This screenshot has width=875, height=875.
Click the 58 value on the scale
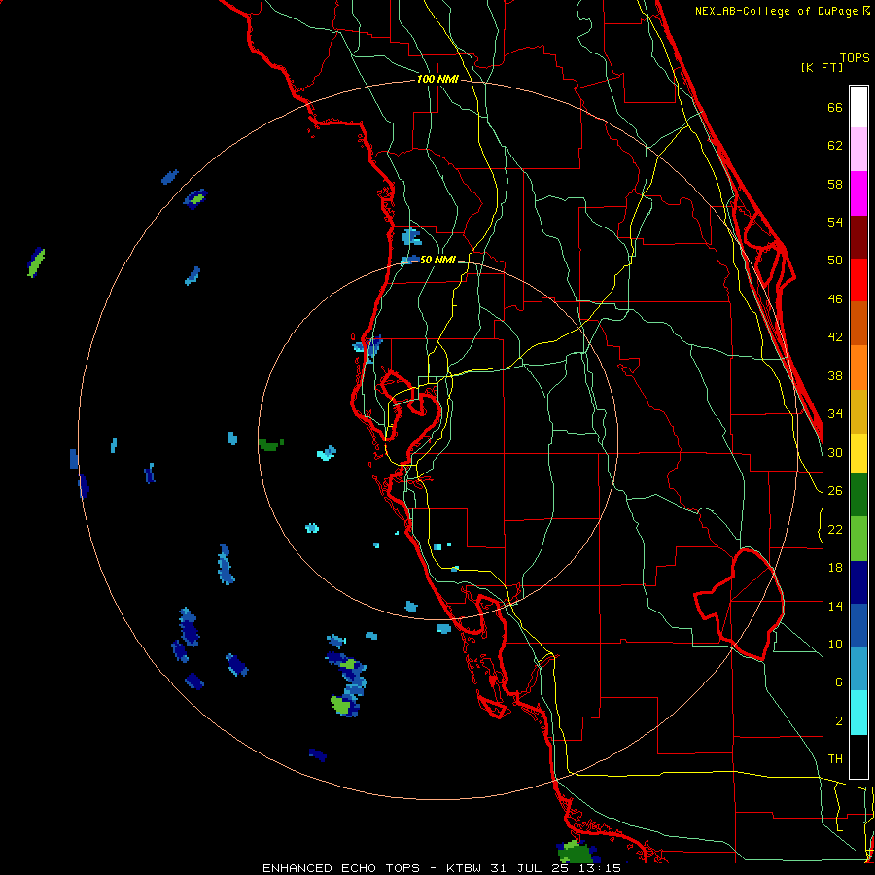(x=835, y=184)
